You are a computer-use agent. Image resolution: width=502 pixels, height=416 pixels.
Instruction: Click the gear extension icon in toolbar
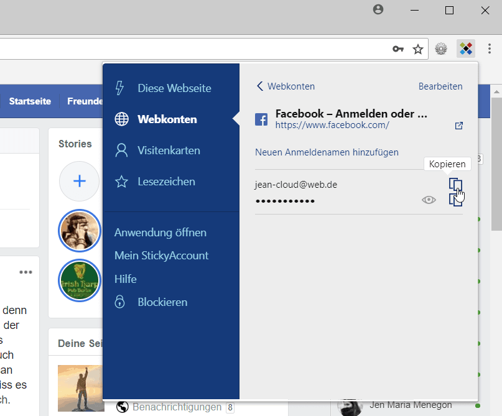click(x=441, y=49)
